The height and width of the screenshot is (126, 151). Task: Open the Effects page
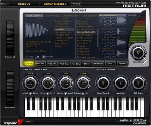(x=87, y=64)
